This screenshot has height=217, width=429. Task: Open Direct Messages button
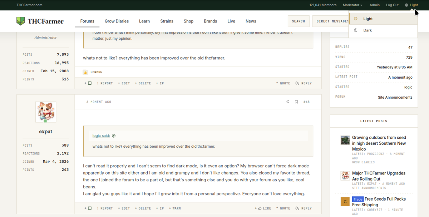pos(330,21)
